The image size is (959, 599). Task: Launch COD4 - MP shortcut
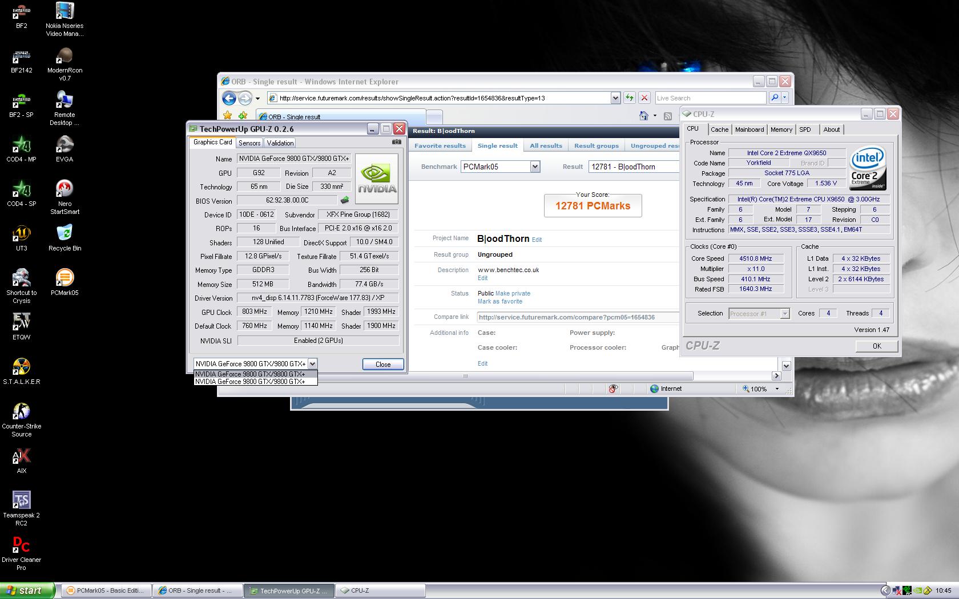[21, 149]
